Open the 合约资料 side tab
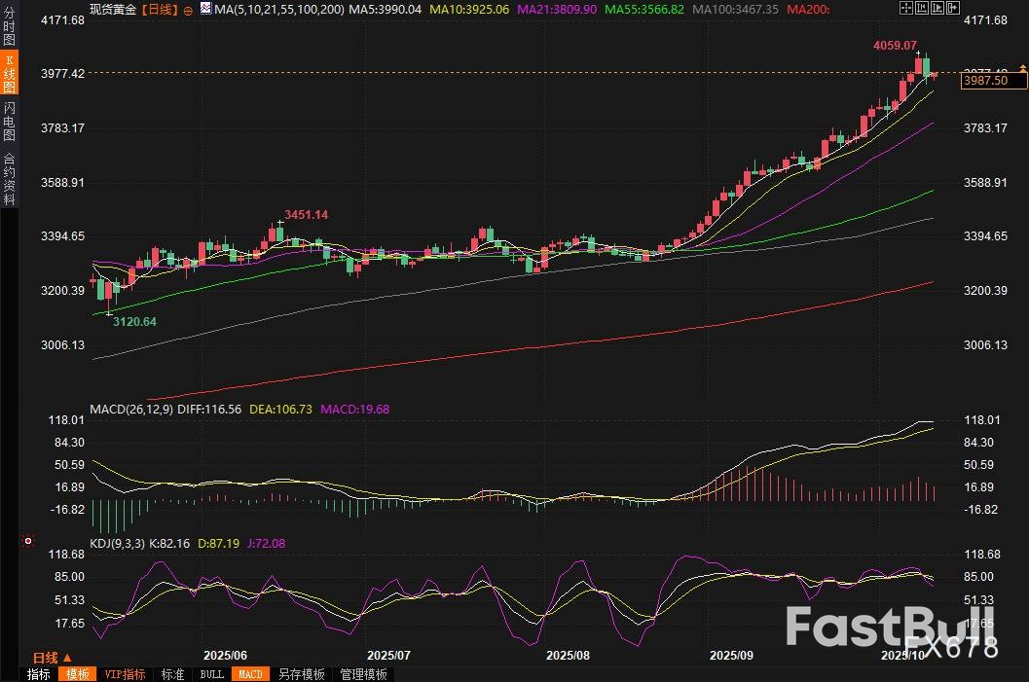Viewport: 1029px width, 682px height. tap(9, 178)
